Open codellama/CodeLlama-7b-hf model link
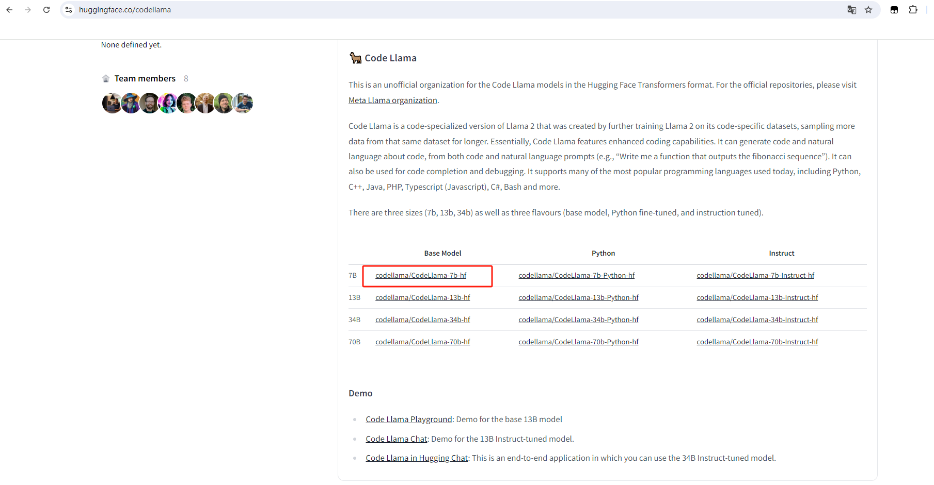 point(421,276)
